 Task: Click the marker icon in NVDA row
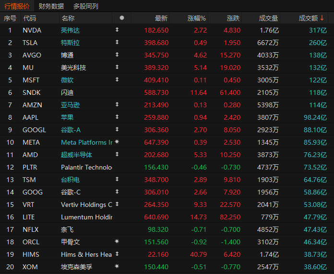pyautogui.click(x=117, y=30)
